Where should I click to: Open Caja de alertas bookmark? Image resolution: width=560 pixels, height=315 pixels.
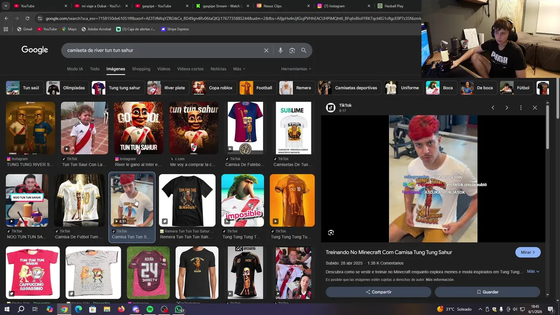pyautogui.click(x=136, y=29)
